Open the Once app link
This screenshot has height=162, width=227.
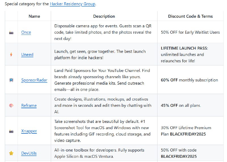26,32
